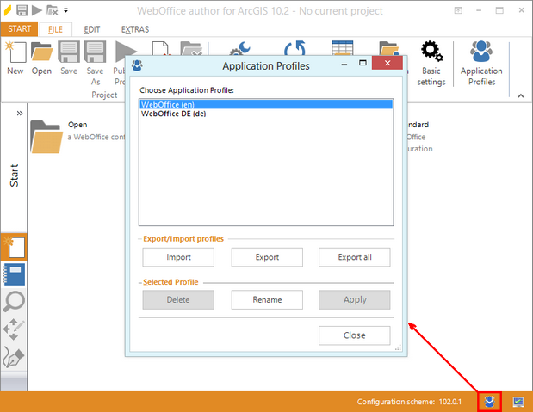Viewport: 533px width, 412px height.
Task: Switch to the EXTRAS tab
Action: [135, 29]
